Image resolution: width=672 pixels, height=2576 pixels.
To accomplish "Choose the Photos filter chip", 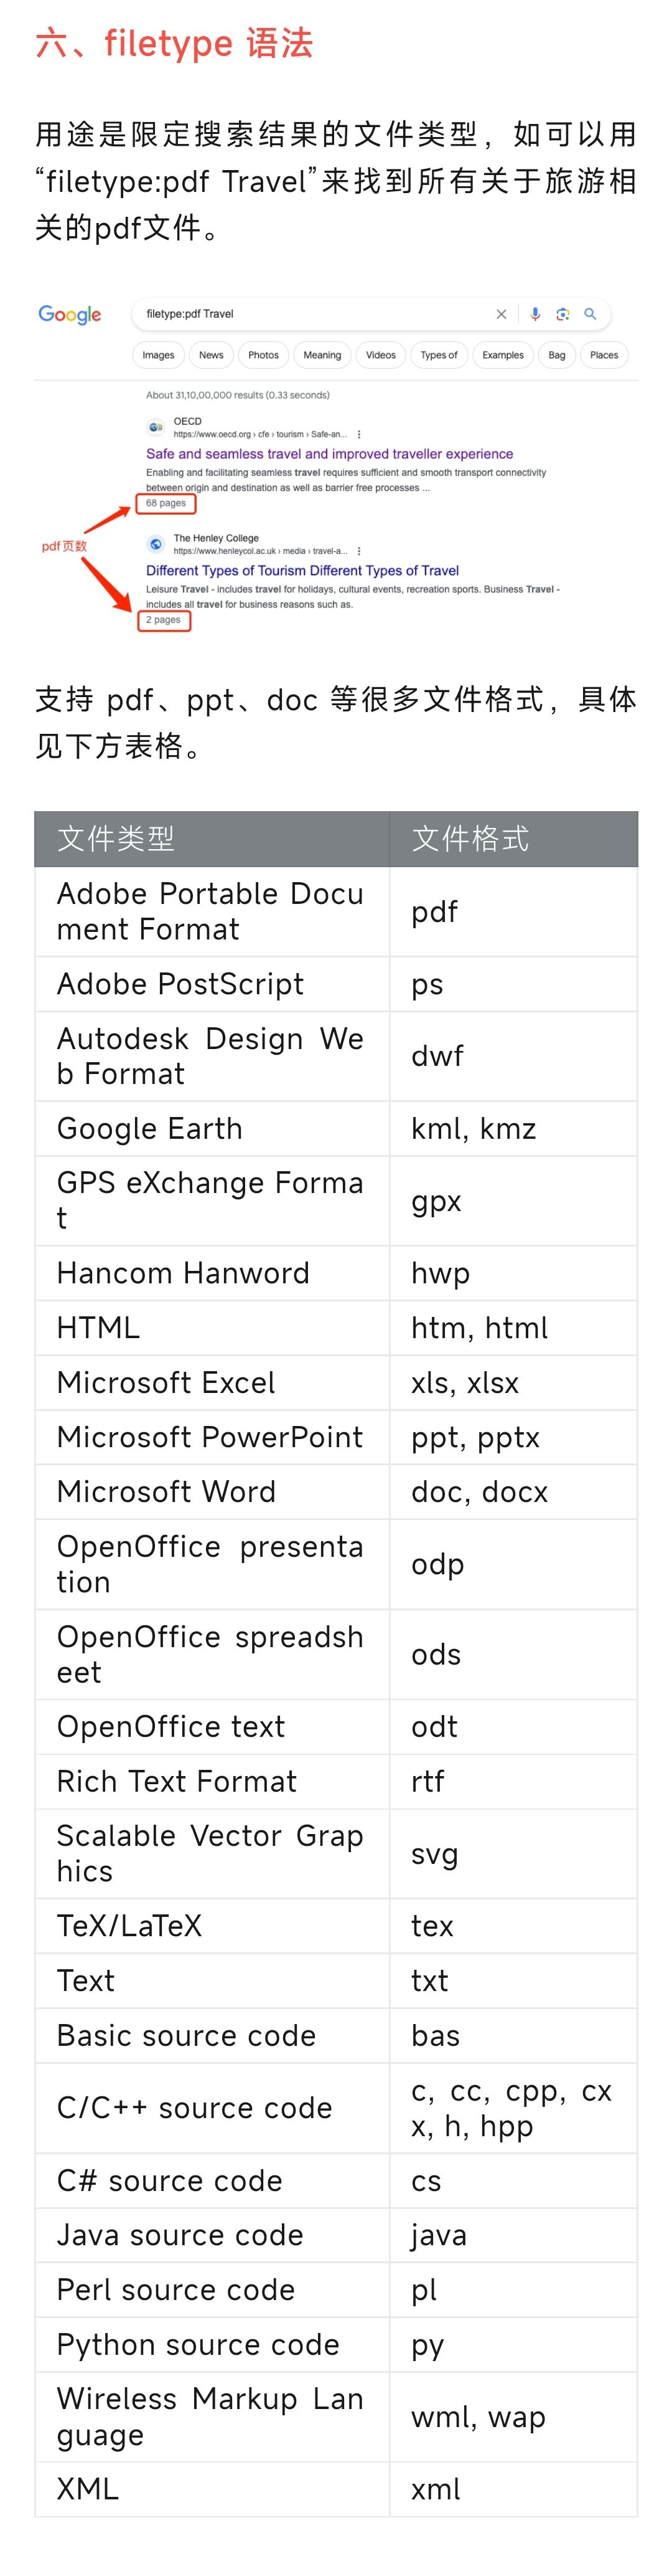I will [x=264, y=355].
